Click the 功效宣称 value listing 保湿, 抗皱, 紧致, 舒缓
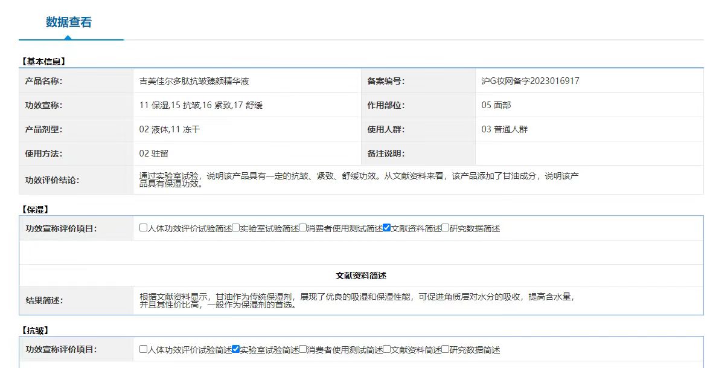This screenshot has width=713, height=368. pyautogui.click(x=200, y=105)
